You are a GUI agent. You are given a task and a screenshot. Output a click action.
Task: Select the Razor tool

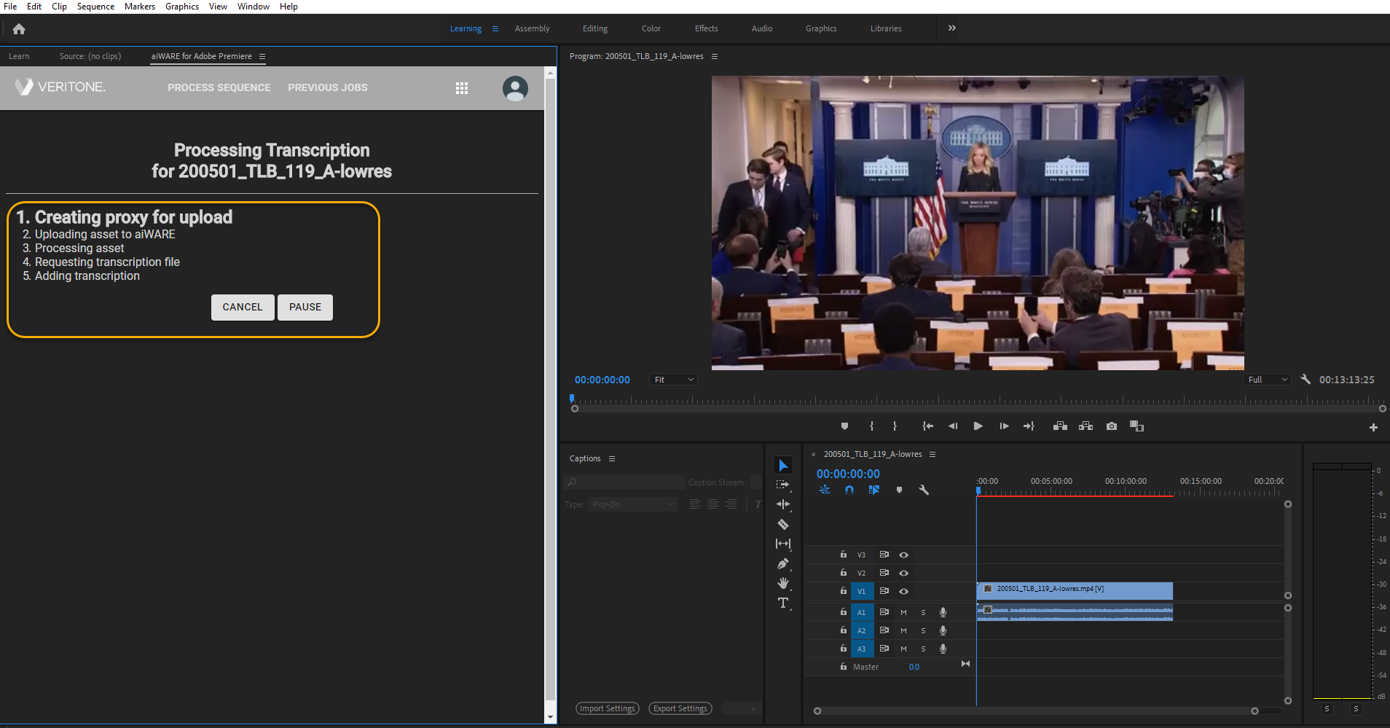[x=784, y=524]
